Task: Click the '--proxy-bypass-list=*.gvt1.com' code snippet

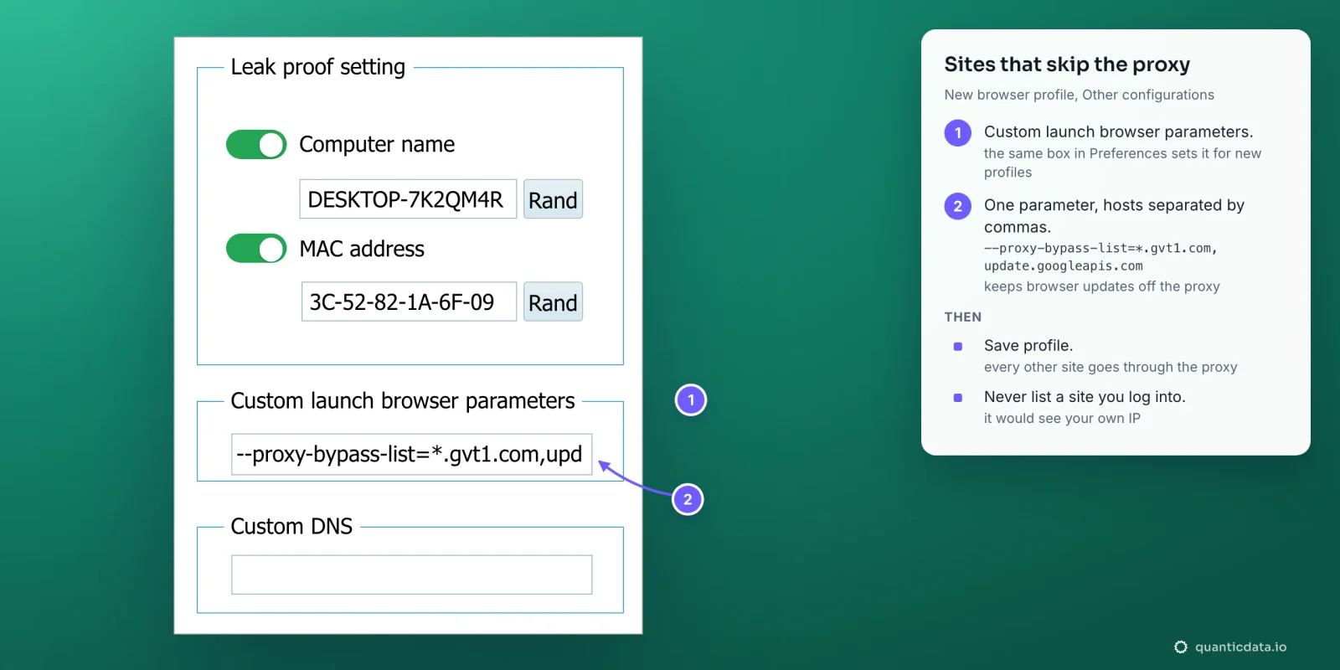Action: click(1100, 257)
